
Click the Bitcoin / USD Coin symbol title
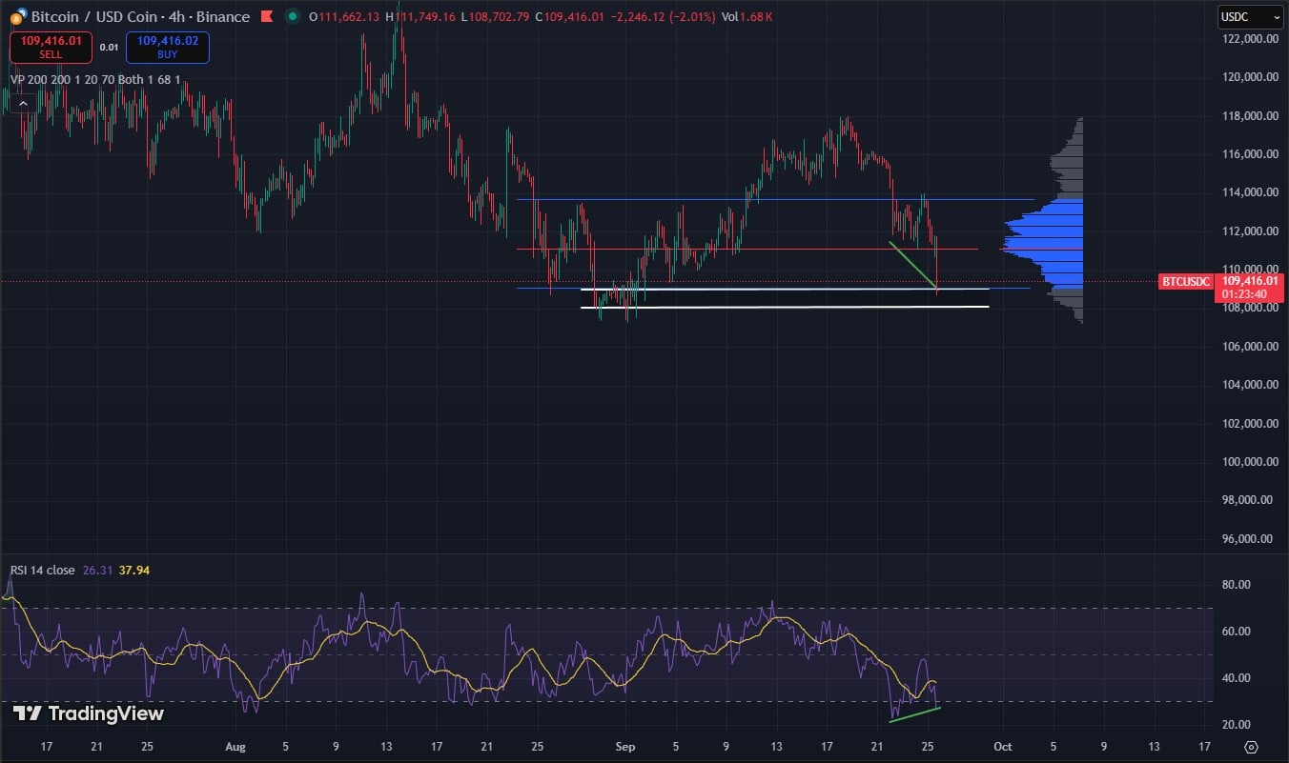140,17
